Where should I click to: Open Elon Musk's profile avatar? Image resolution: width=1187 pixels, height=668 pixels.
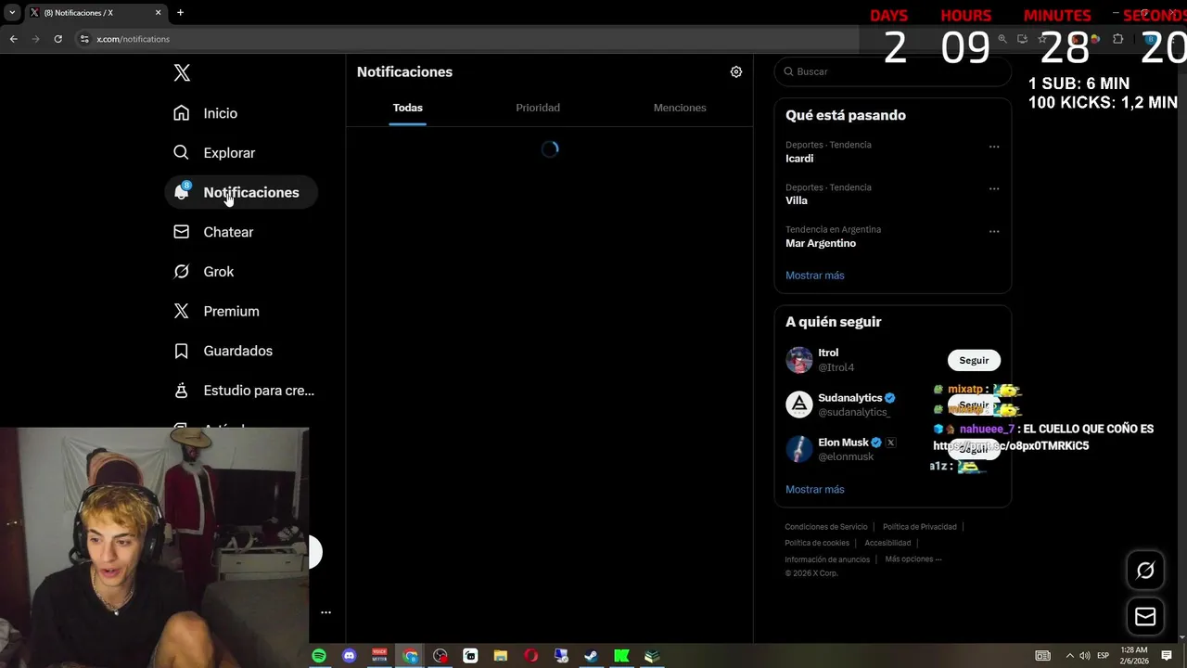point(799,449)
